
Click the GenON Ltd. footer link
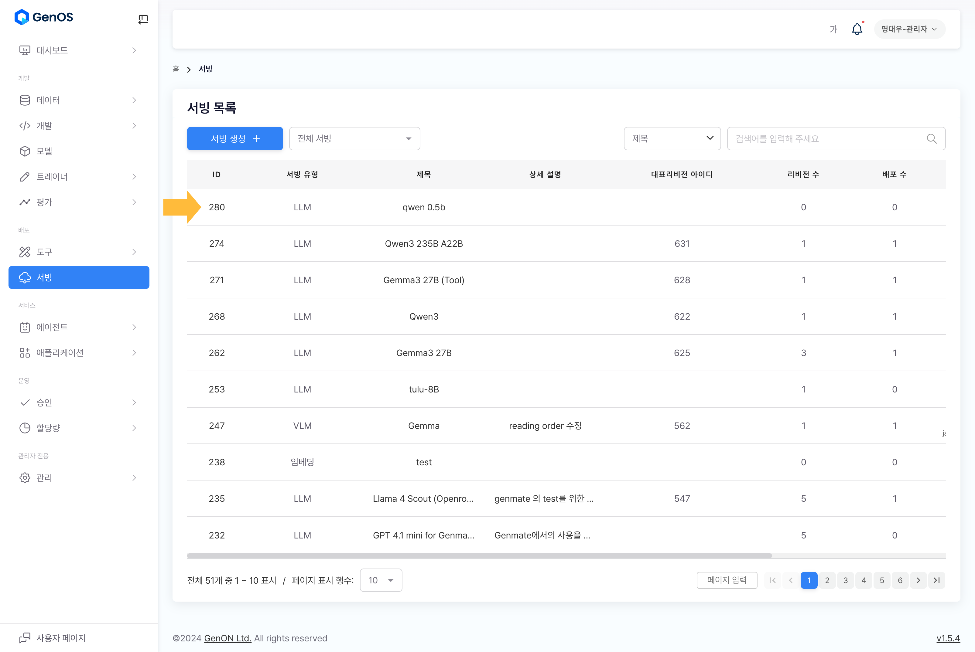point(227,638)
